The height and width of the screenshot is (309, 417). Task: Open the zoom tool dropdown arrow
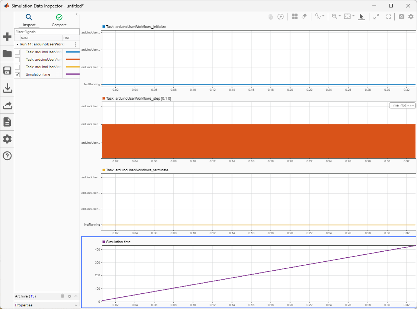[340, 16]
